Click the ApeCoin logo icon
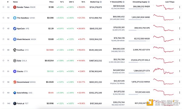This screenshot has height=109, width=182. pos(15,28)
